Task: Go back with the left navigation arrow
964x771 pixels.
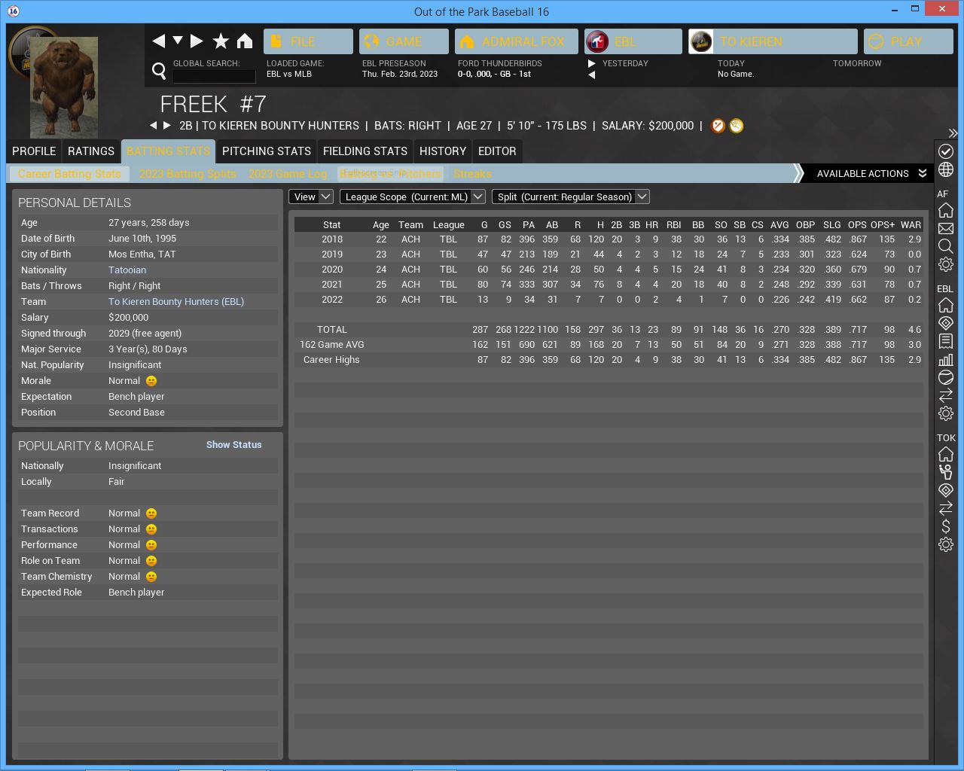Action: coord(158,41)
